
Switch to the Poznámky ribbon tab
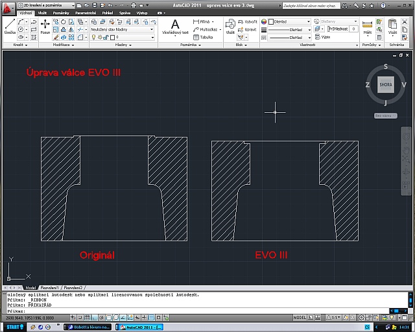click(61, 13)
